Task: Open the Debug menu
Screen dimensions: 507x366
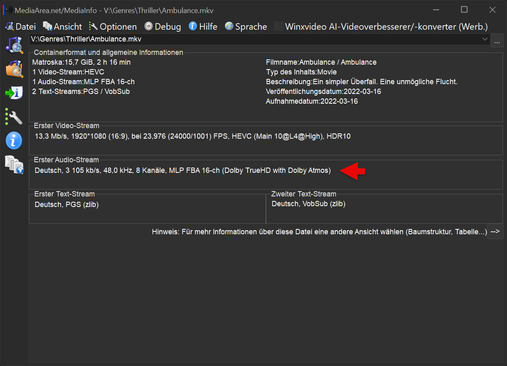Action: coord(162,26)
